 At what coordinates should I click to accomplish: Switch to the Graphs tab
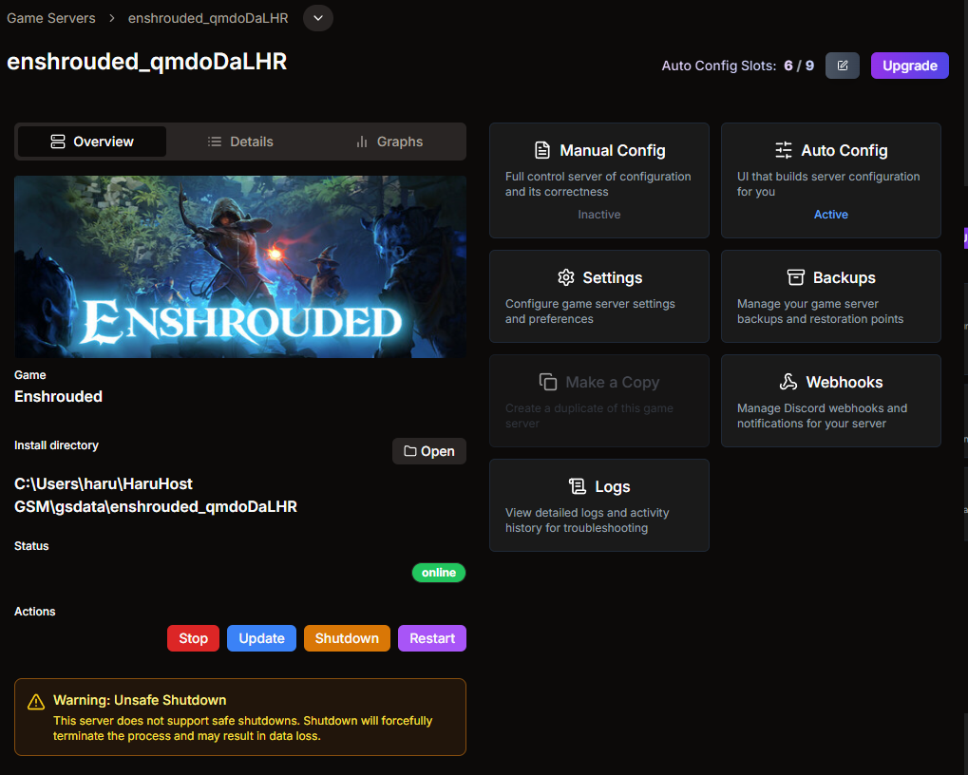[389, 142]
